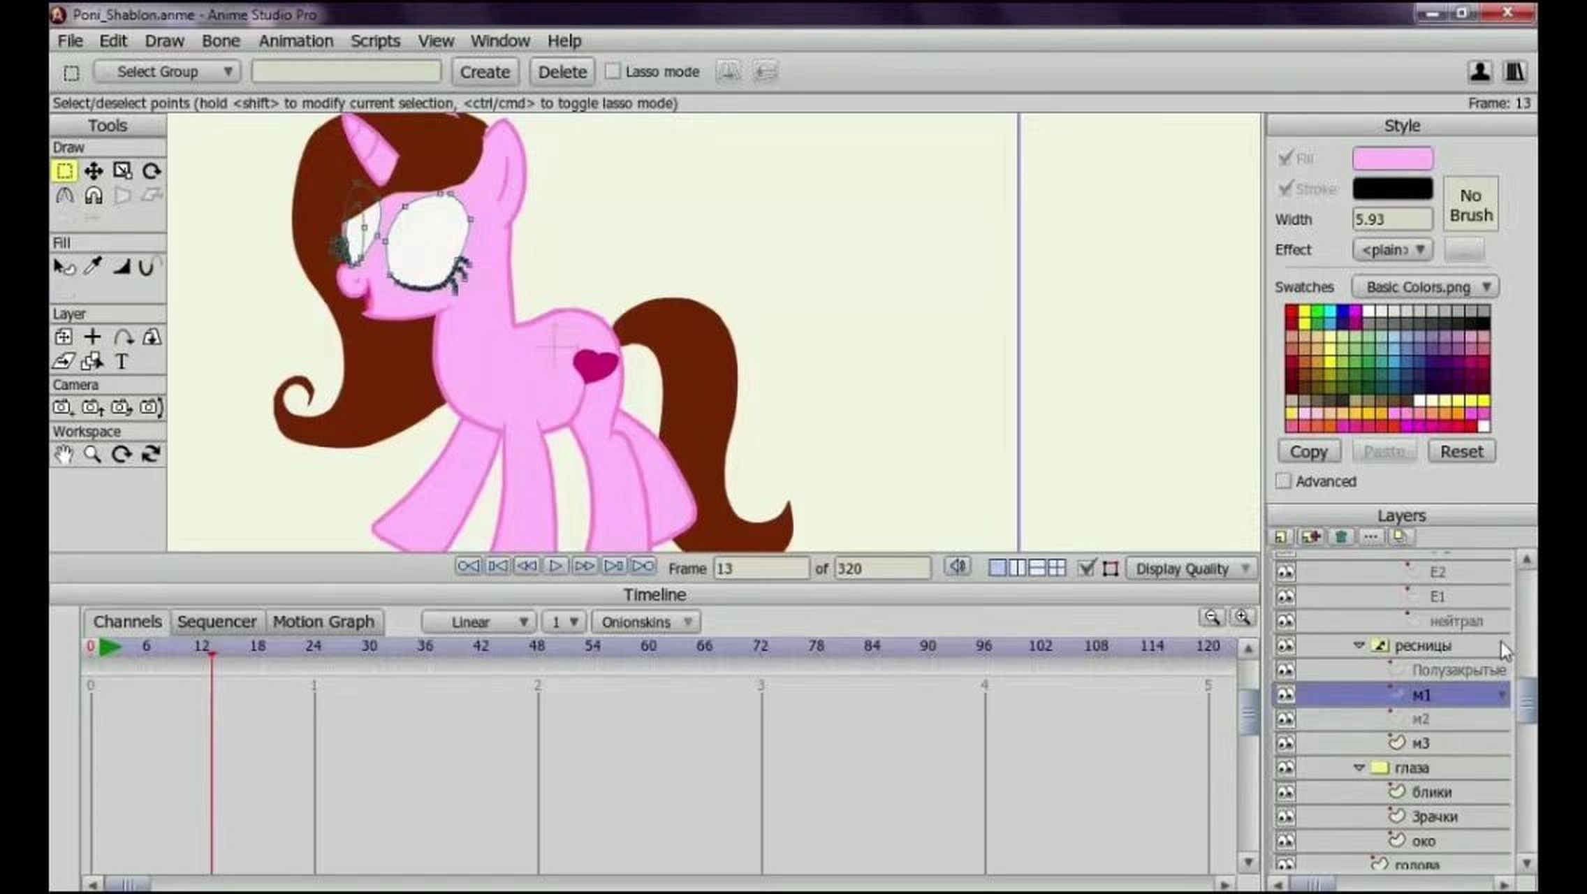
Task: Click the Create button
Action: click(485, 72)
